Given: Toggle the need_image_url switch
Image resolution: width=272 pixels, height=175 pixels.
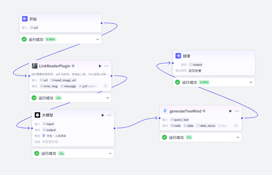Looking at the screenshot, I should point(52,80).
